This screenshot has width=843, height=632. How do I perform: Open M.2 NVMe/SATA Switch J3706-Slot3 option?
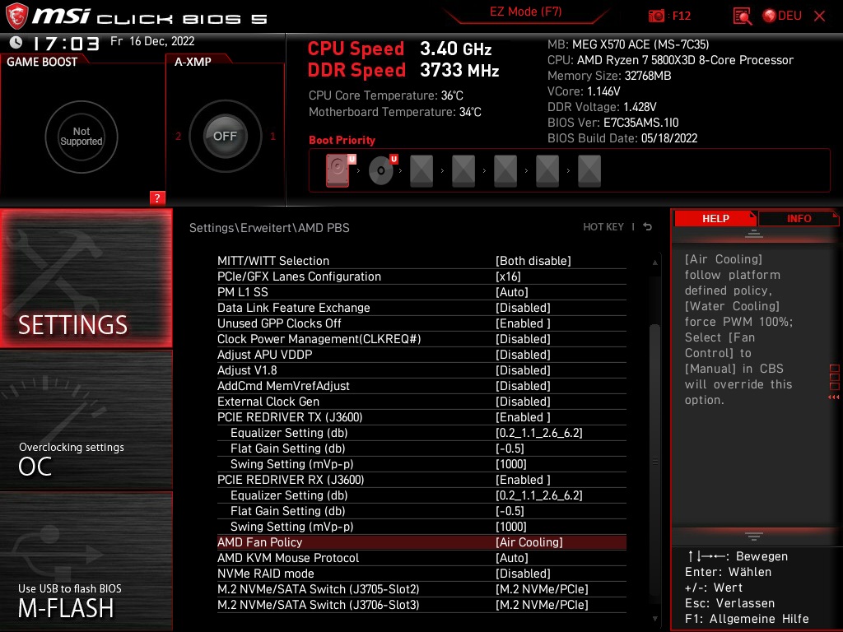[421, 604]
